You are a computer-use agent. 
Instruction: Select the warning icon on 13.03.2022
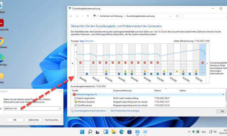(177, 71)
